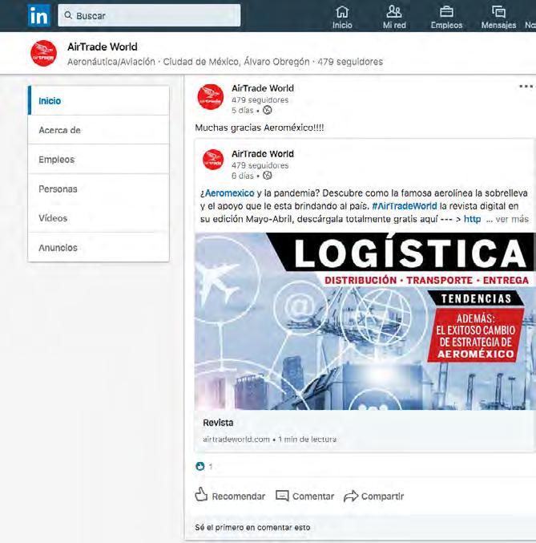Select Anuncios in left sidebar
The image size is (536, 543).
99,247
